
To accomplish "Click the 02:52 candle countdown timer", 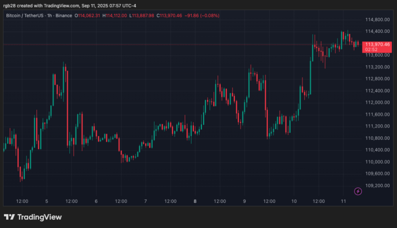I will pos(372,50).
